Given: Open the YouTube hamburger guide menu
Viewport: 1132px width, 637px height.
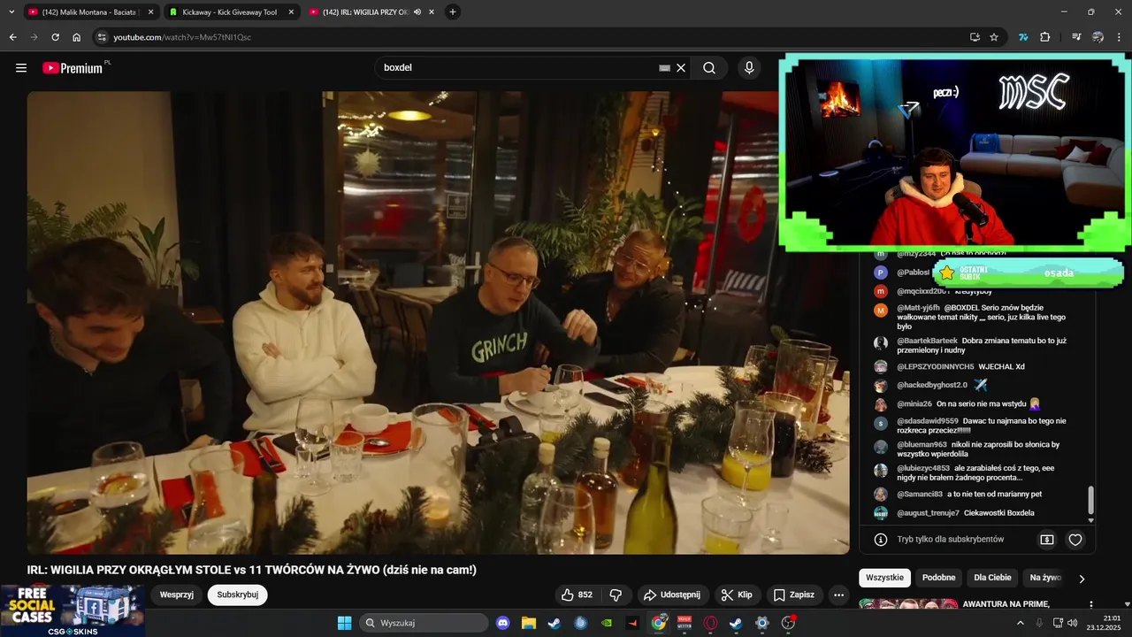Looking at the screenshot, I should [x=21, y=68].
